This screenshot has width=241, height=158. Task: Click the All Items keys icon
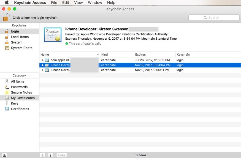pyautogui.click(x=7, y=81)
